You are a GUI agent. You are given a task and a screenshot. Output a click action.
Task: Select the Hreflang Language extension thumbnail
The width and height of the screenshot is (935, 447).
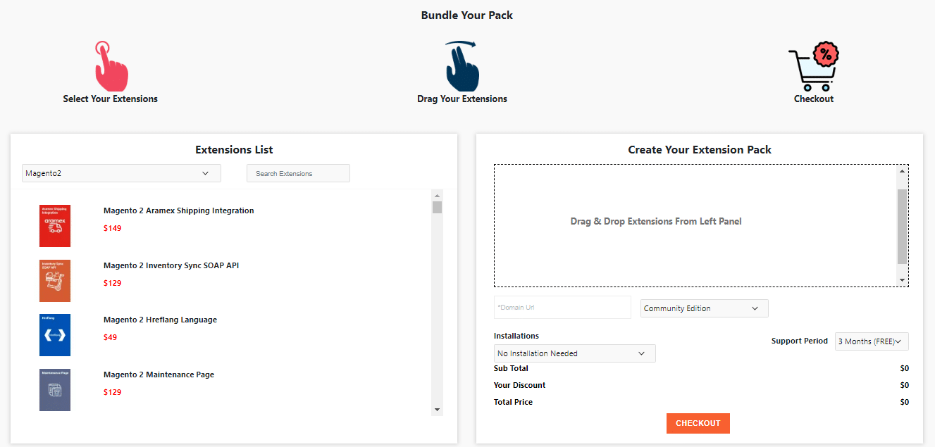tap(55, 335)
